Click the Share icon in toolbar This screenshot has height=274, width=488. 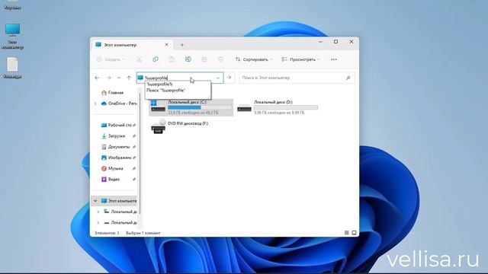tap(204, 59)
